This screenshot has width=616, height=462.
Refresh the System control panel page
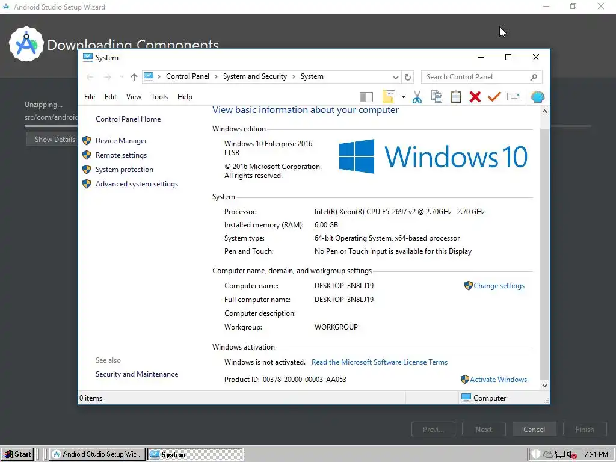(408, 77)
